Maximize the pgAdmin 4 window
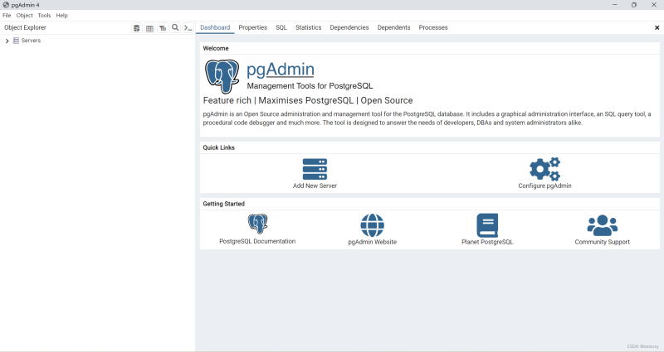664x352 pixels. [634, 5]
